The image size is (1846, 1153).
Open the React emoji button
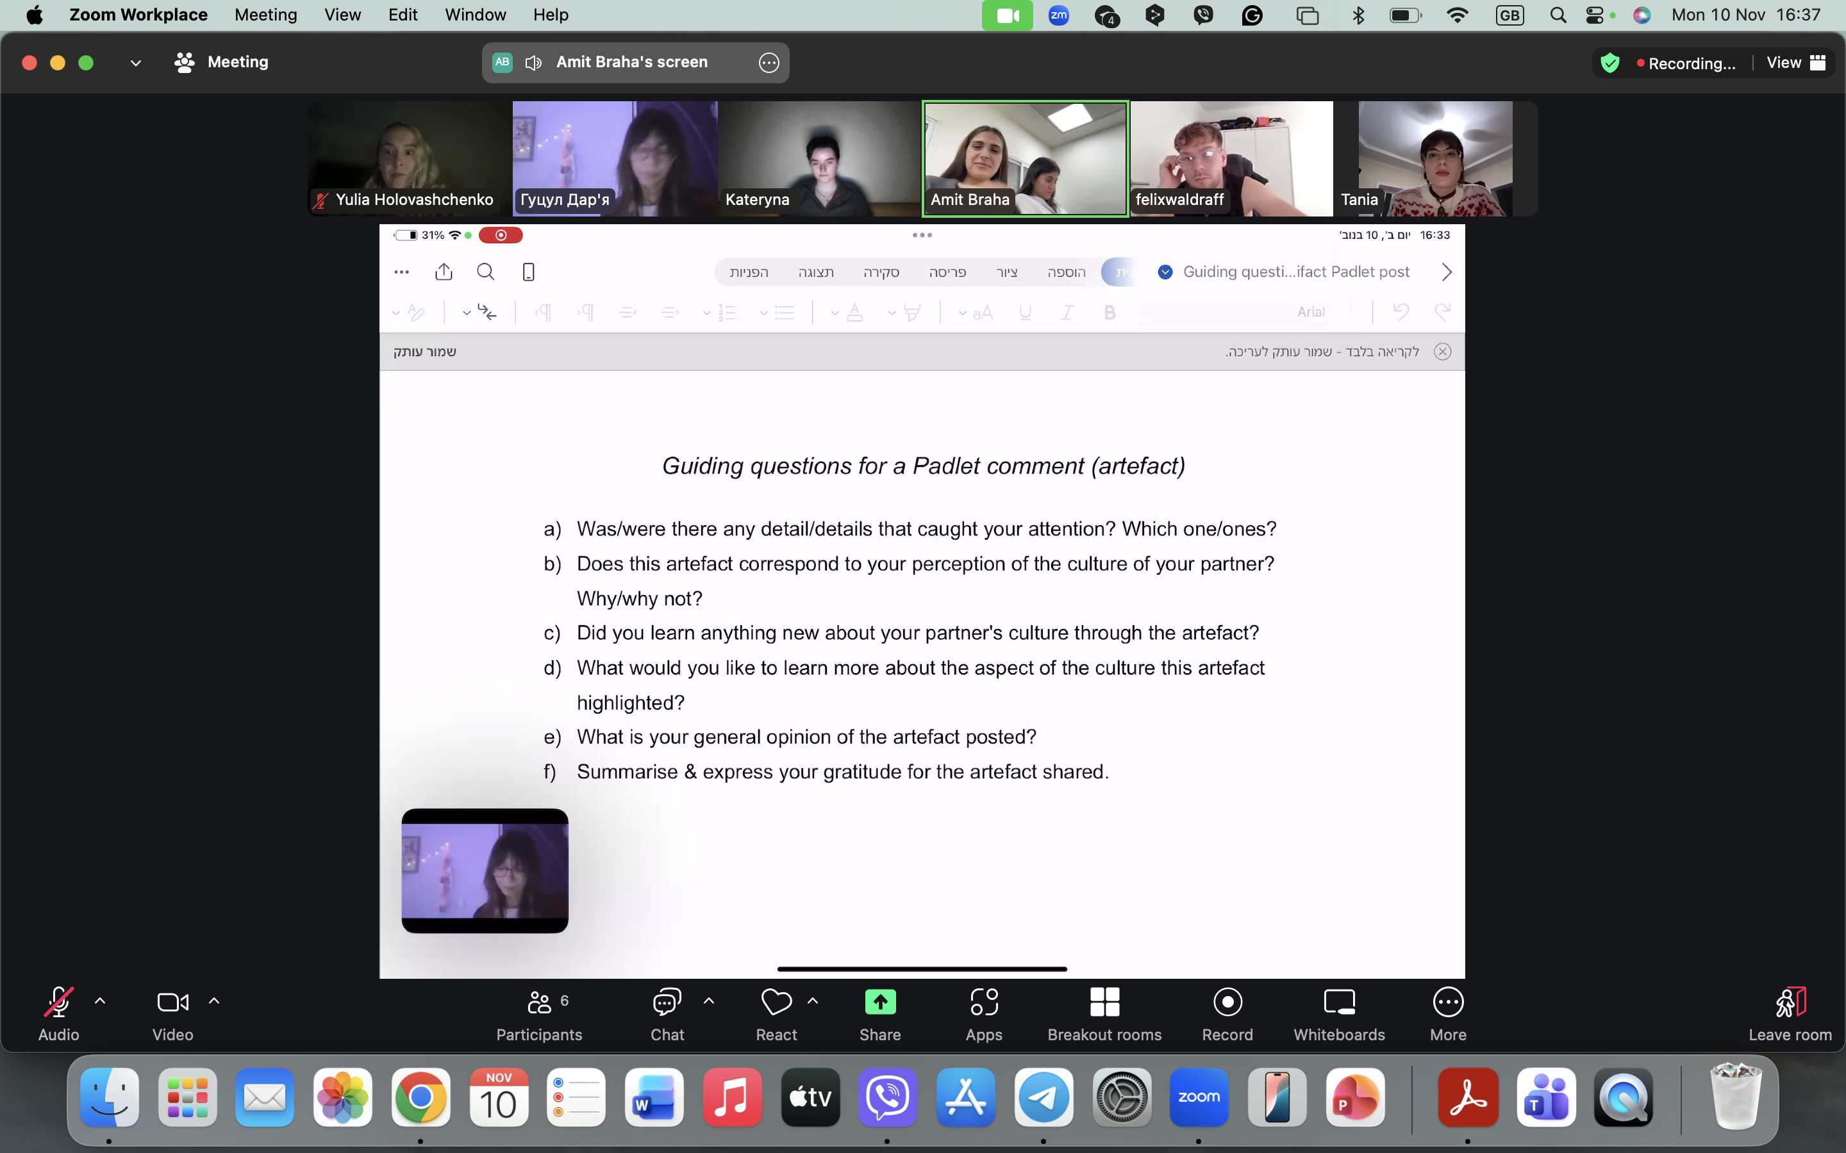tap(776, 1014)
